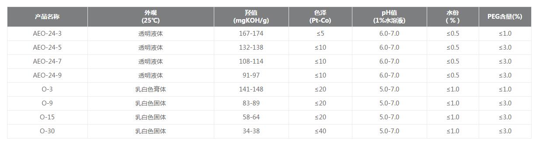Click the pH值 column header

tap(390, 17)
